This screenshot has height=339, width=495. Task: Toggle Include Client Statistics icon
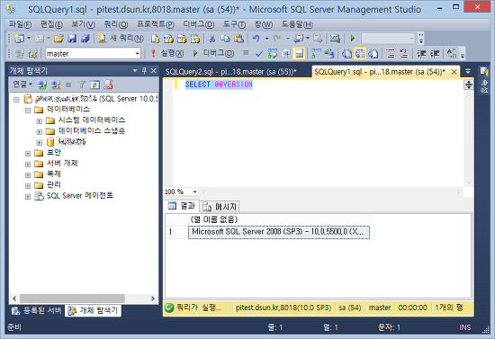pos(329,54)
